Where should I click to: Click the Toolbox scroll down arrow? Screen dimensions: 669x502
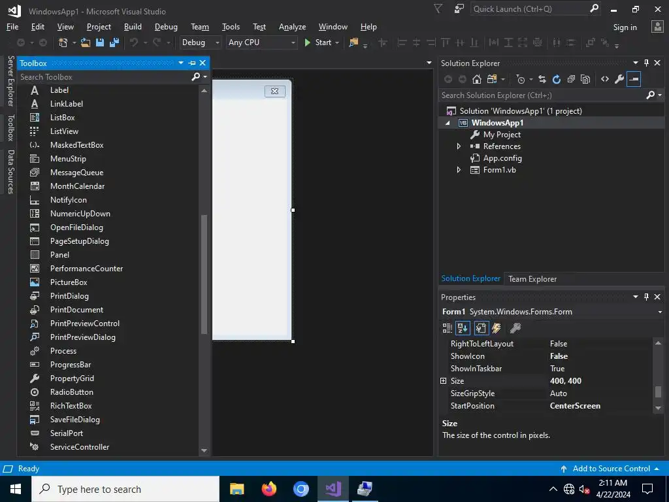[x=204, y=450]
